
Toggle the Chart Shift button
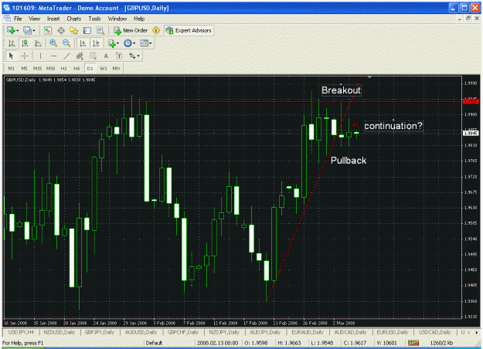coord(96,43)
